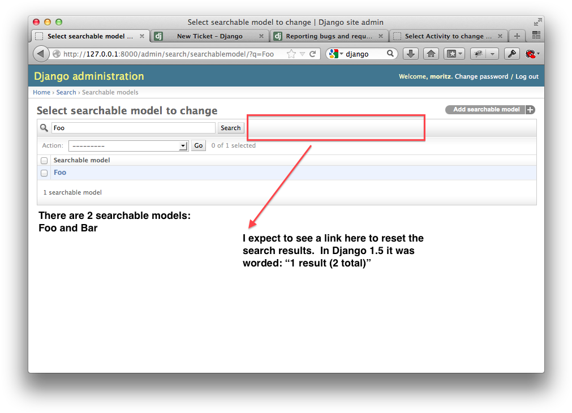Switch to Reporting bugs and requ... tab

click(x=329, y=36)
